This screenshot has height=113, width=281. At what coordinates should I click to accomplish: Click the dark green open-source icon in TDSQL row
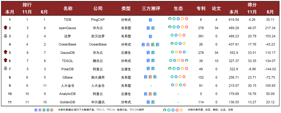pos(187,60)
